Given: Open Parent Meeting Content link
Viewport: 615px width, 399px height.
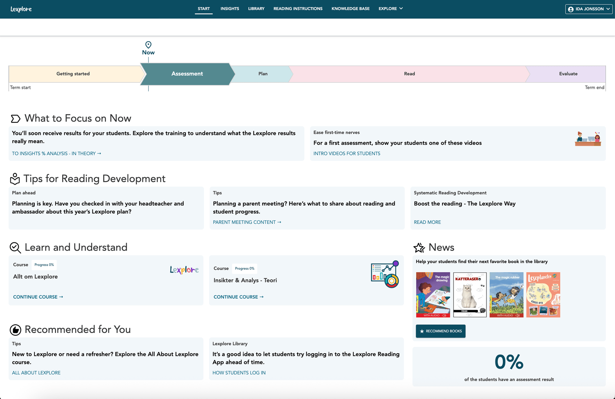Looking at the screenshot, I should click(x=247, y=222).
